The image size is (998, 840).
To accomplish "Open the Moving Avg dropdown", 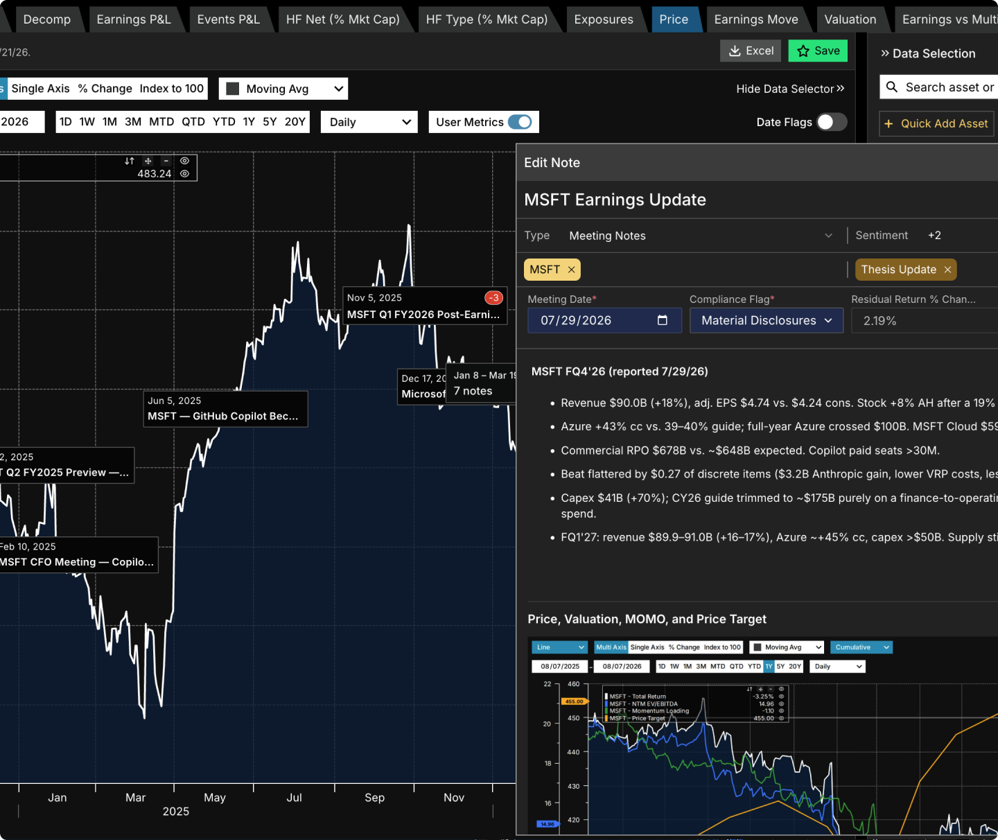I will [283, 89].
